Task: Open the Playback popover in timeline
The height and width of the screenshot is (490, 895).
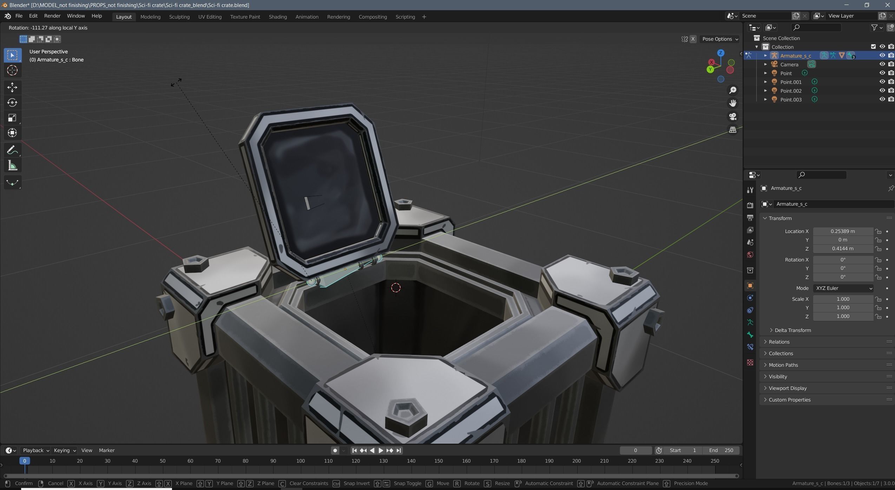Action: click(35, 450)
